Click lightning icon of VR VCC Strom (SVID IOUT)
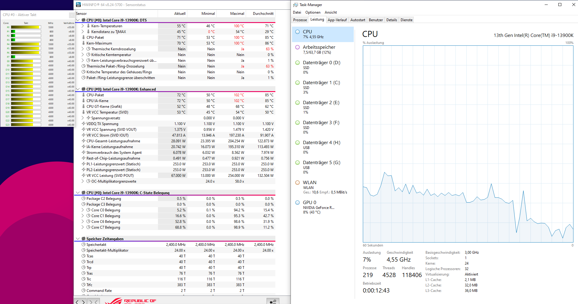 click(x=84, y=135)
